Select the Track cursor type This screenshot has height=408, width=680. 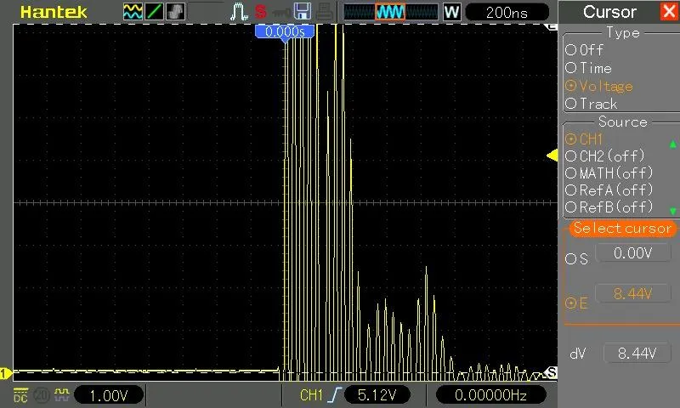(591, 104)
